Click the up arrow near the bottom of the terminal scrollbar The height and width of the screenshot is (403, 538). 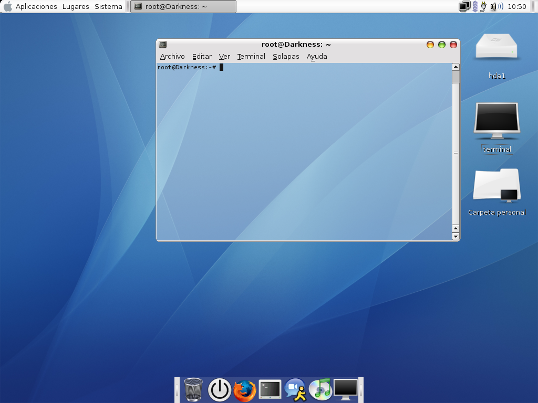456,229
